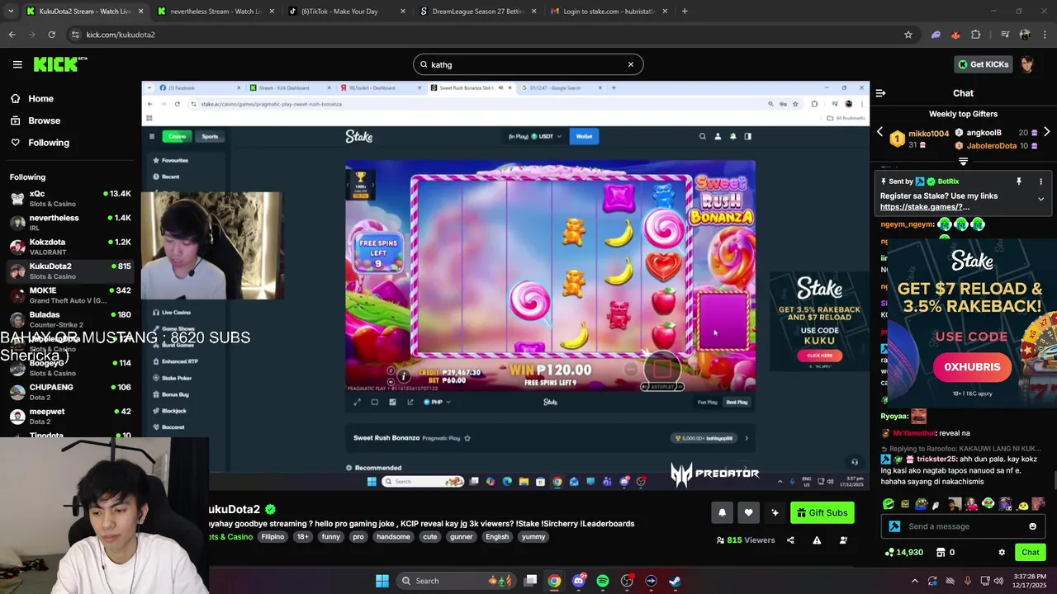
Task: Open the stake.games link in pinned message
Action: point(925,207)
